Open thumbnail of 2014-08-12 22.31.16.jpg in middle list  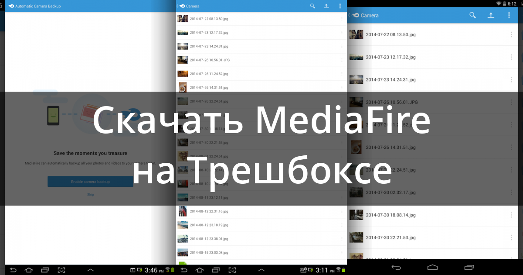pyautogui.click(x=183, y=211)
